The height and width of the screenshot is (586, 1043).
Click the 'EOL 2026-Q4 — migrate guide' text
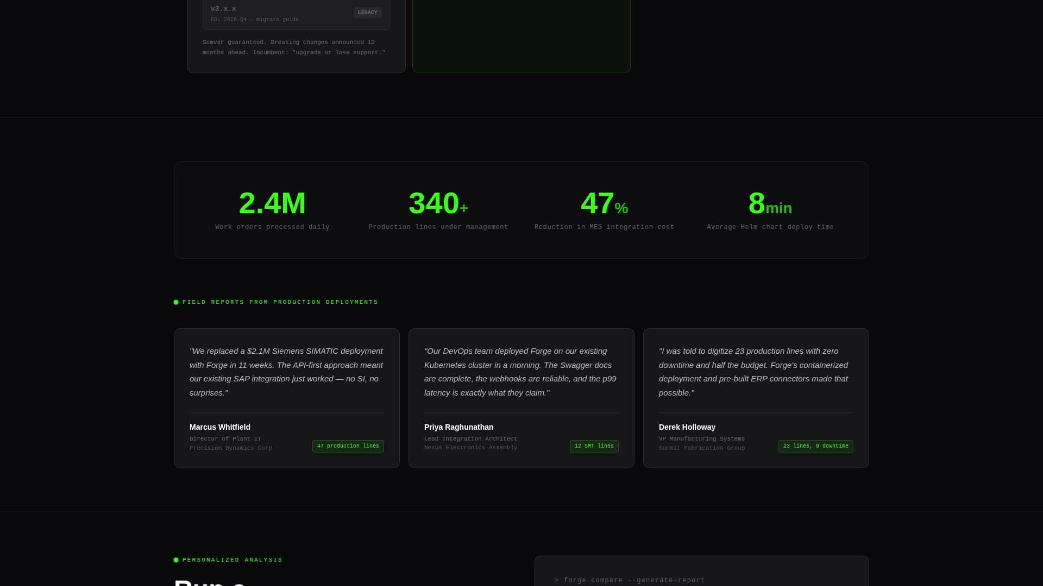click(255, 20)
